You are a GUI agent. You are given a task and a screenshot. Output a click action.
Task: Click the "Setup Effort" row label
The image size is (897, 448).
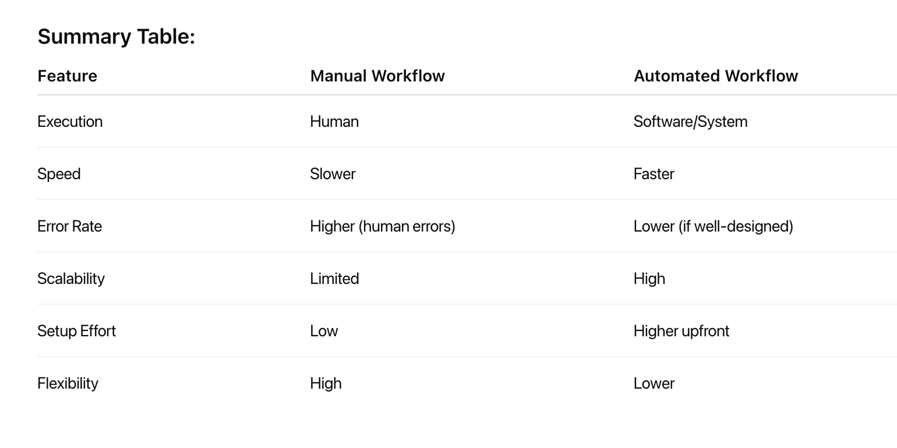click(76, 331)
